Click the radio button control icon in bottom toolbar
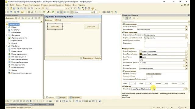The height and width of the screenshot is (109, 195). [73, 101]
